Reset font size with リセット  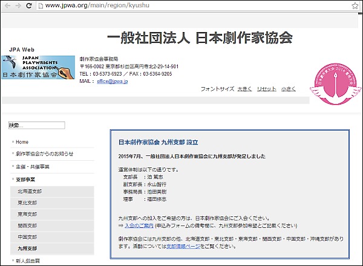(266, 89)
